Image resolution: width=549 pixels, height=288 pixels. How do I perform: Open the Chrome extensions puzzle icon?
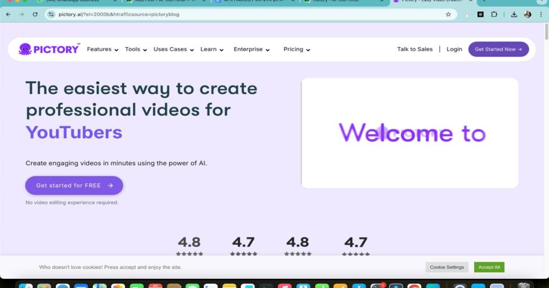494,14
